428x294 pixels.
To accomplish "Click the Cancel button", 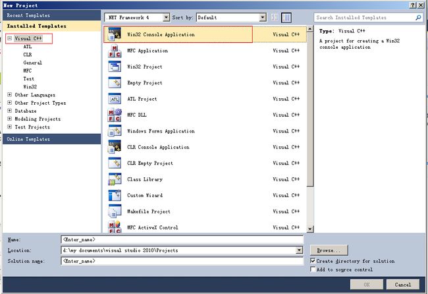I will click(402, 284).
